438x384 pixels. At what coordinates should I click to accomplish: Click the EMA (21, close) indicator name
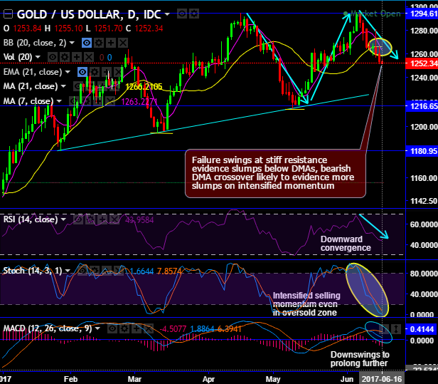tap(33, 72)
